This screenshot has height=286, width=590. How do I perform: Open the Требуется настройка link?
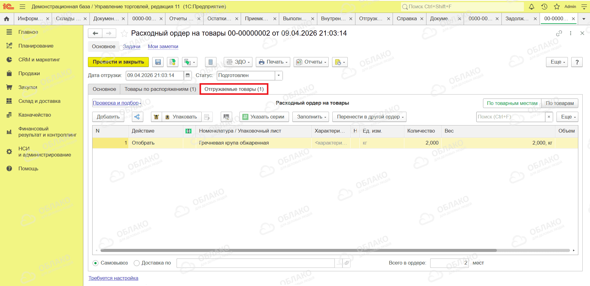(113, 278)
